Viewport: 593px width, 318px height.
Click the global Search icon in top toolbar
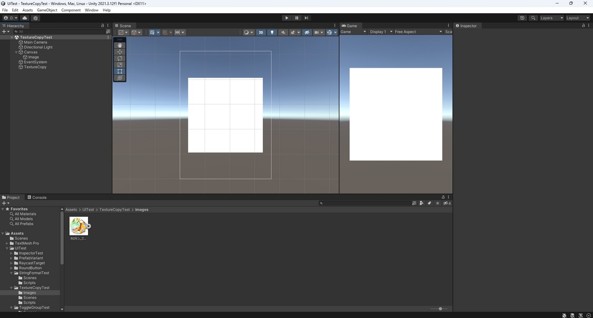[x=533, y=18]
